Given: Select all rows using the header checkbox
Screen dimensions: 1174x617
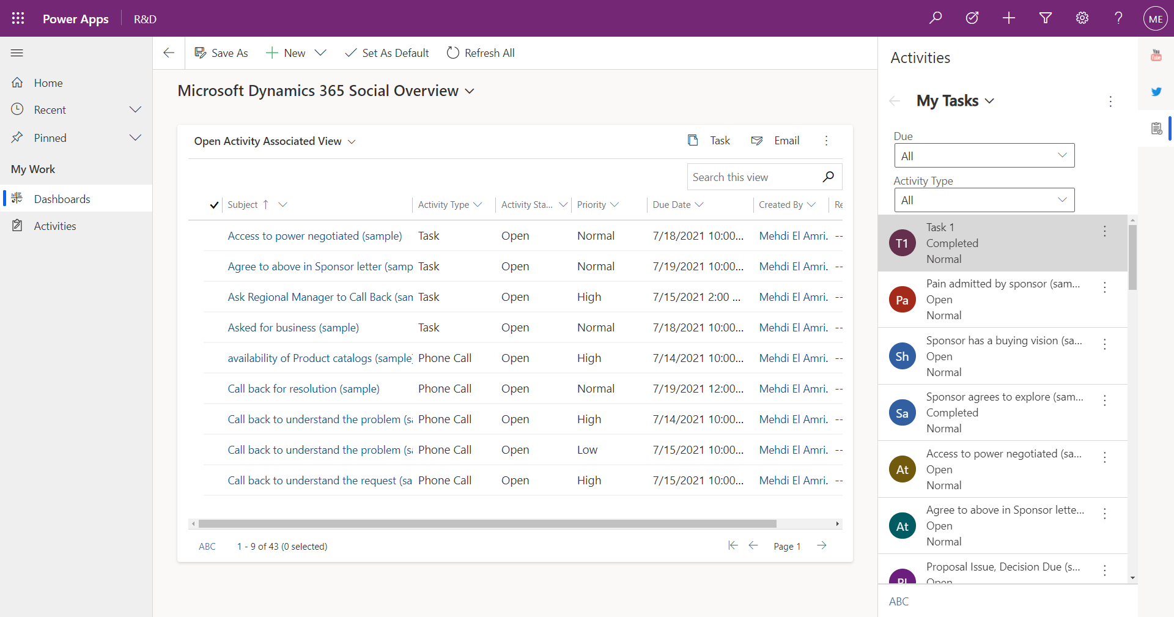Looking at the screenshot, I should tap(214, 205).
